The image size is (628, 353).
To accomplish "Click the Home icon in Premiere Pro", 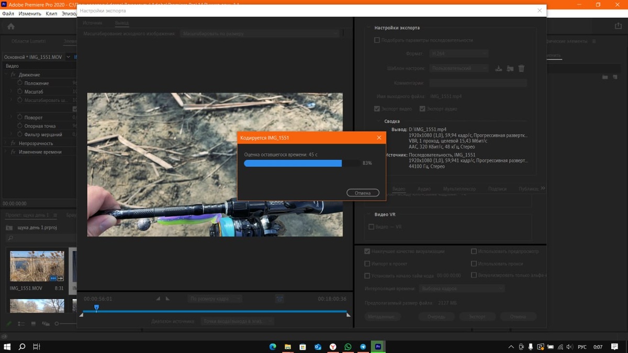I will pyautogui.click(x=11, y=26).
